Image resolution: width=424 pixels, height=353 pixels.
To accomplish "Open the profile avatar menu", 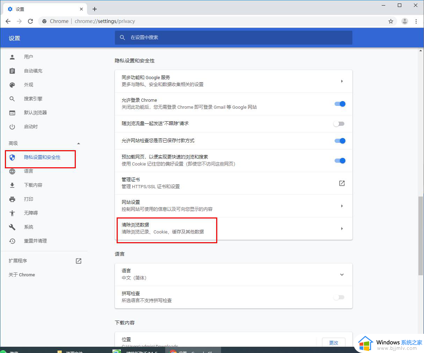I will point(405,21).
